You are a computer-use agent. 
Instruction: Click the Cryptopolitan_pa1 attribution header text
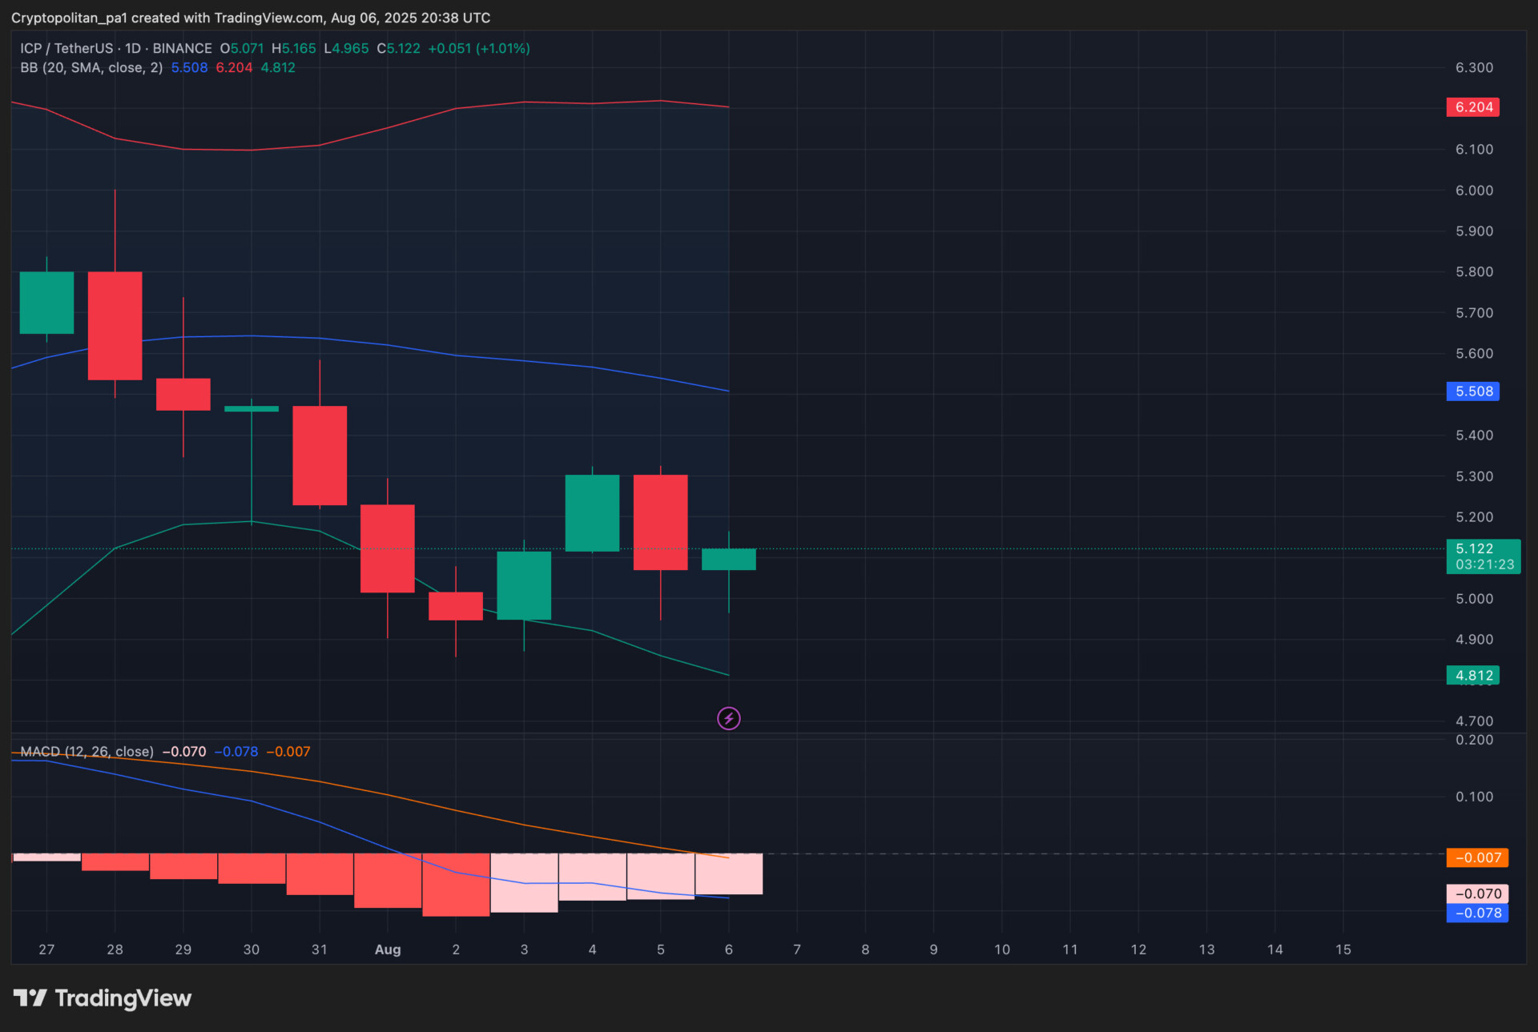point(250,18)
